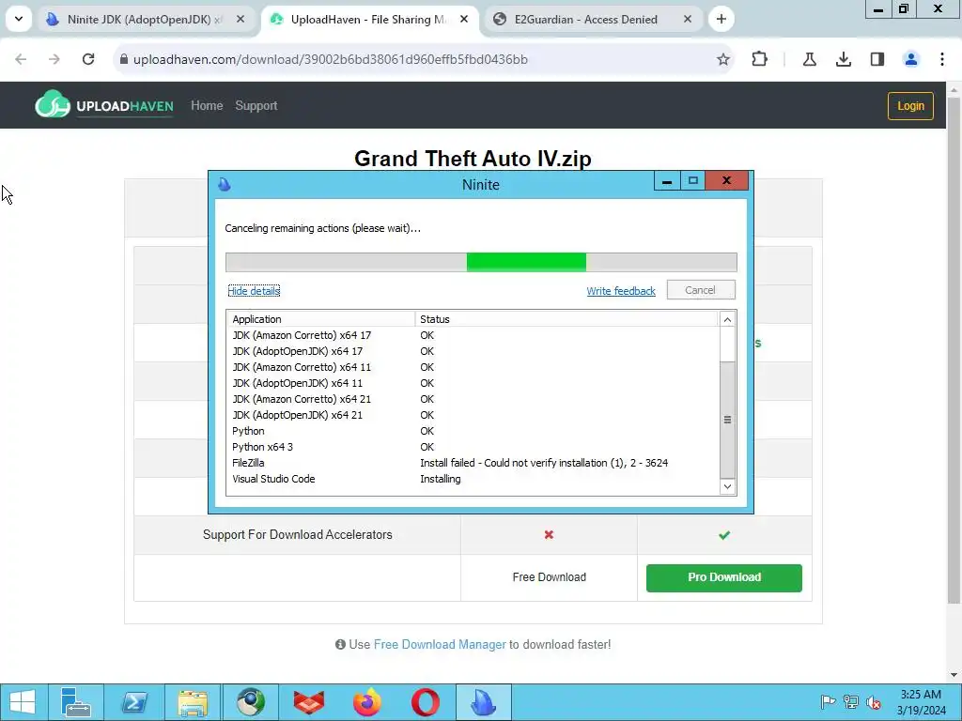The height and width of the screenshot is (721, 962).
Task: Click the Ninite list scrollbar thumb
Action: (x=727, y=420)
